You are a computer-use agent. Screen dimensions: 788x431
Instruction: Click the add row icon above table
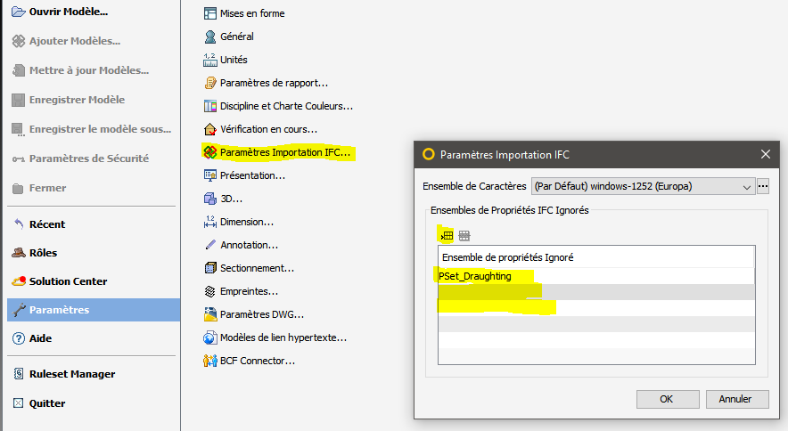click(x=447, y=235)
